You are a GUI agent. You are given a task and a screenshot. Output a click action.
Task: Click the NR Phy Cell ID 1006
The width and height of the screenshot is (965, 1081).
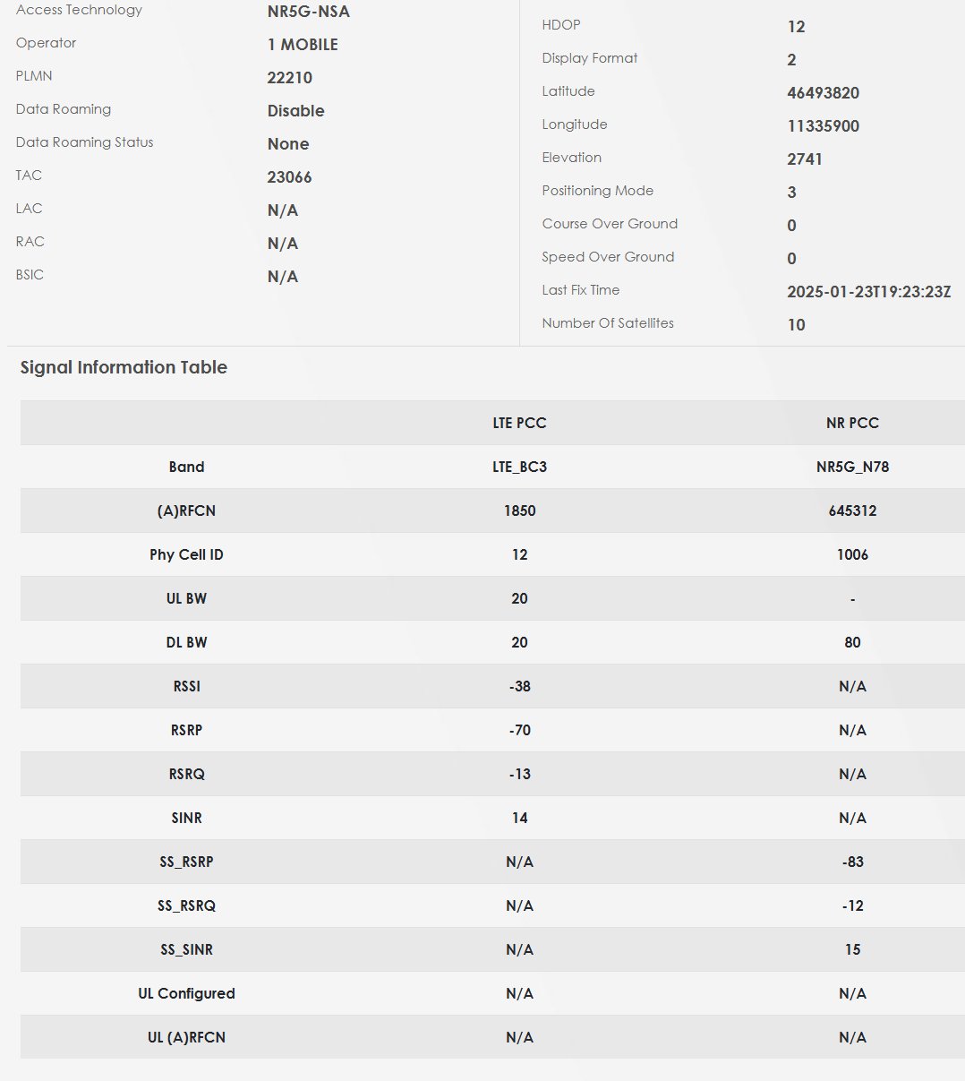[852, 554]
